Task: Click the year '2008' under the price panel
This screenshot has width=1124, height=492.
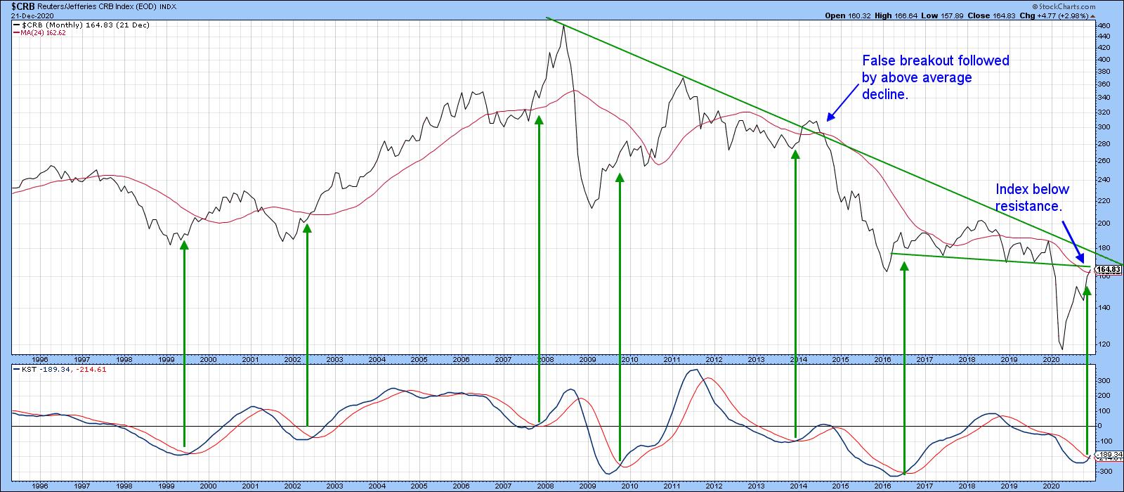Action: (x=546, y=359)
